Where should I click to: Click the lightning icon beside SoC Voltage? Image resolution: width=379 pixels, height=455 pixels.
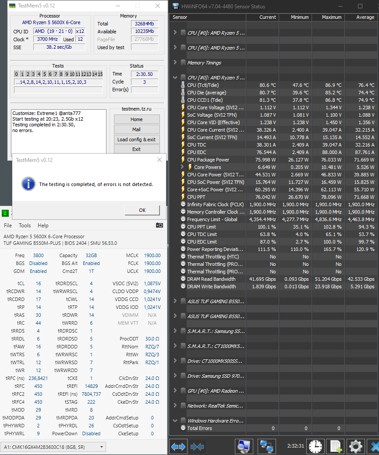pyautogui.click(x=183, y=115)
